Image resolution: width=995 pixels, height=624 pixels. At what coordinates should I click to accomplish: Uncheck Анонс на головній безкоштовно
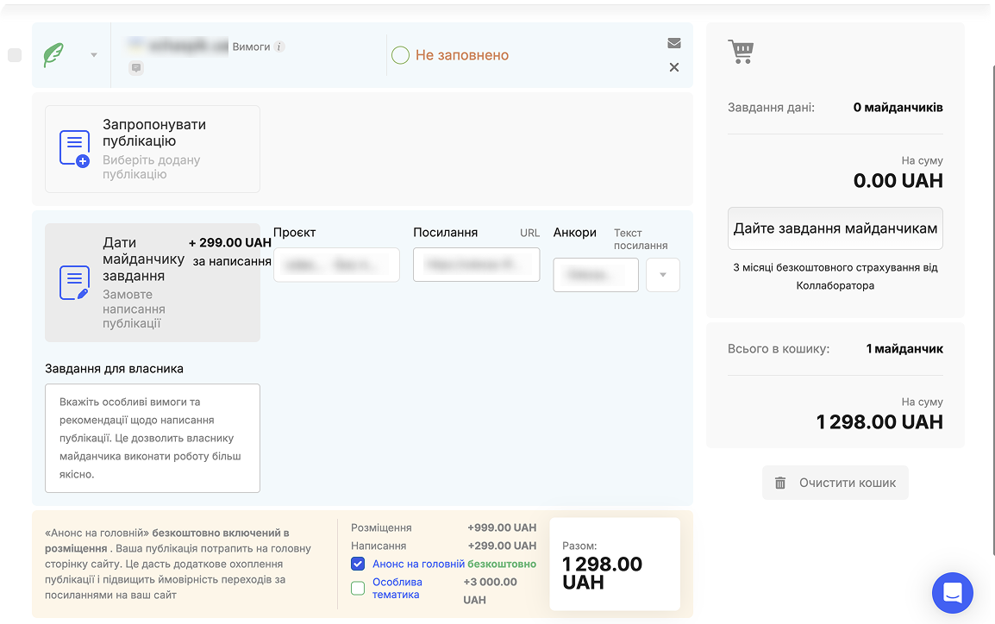(358, 564)
